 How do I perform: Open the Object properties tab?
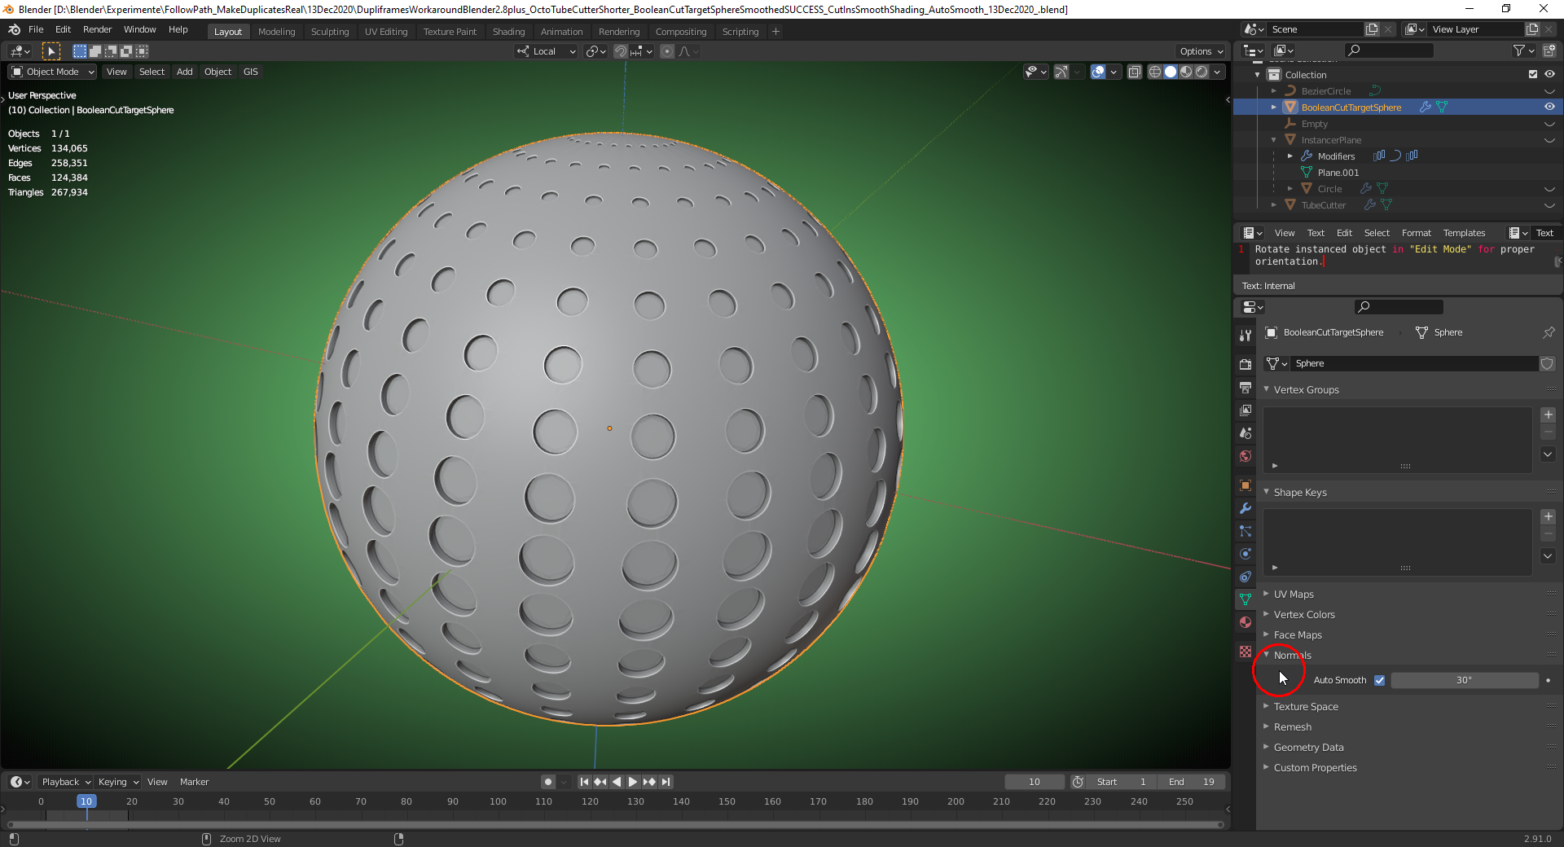(x=1245, y=485)
